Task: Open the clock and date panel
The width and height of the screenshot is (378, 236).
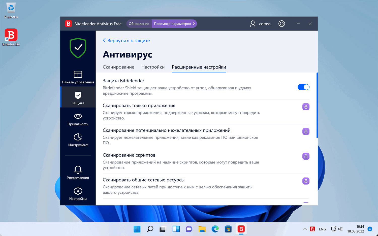Action: [356, 229]
